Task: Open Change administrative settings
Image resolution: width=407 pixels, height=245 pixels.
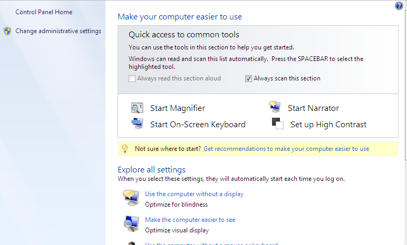Action: click(x=58, y=31)
